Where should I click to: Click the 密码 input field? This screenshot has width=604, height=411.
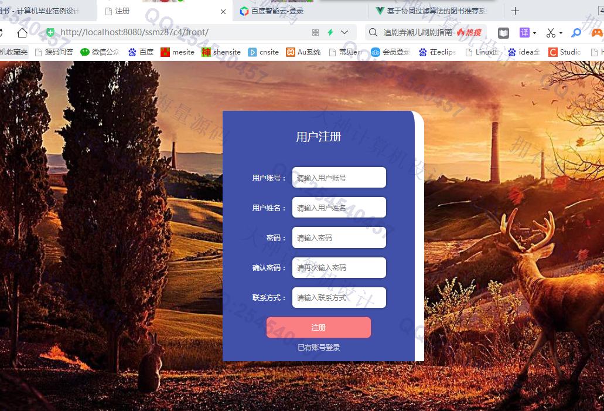pos(339,237)
